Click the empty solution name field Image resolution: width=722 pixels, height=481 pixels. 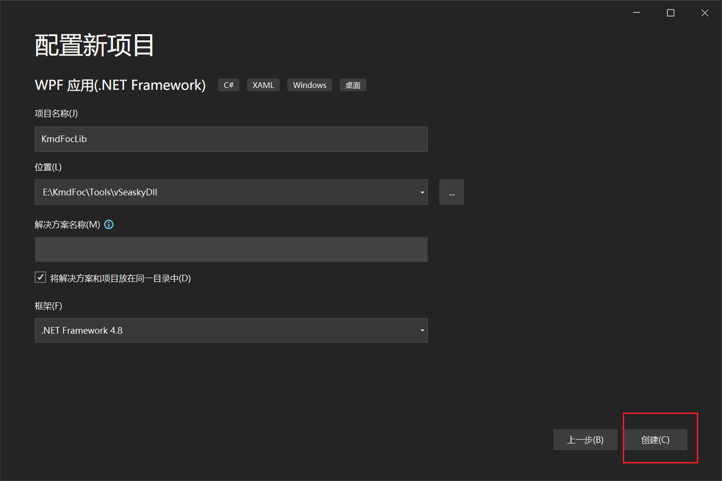coord(231,250)
